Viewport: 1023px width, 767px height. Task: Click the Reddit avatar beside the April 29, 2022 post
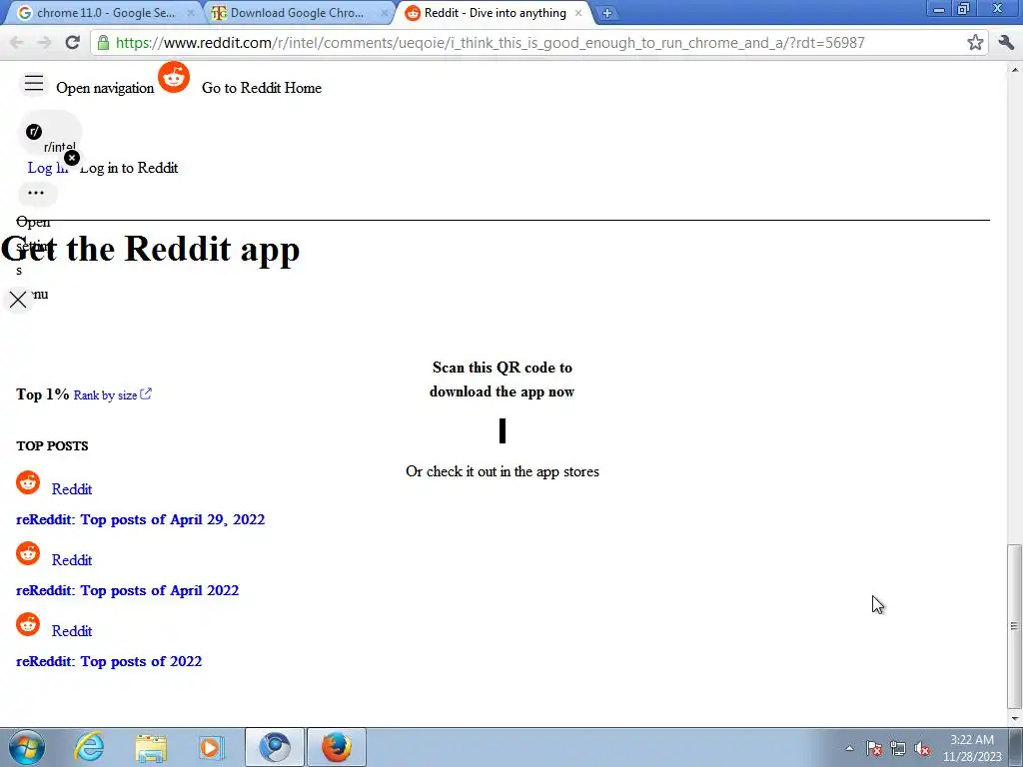coord(28,482)
